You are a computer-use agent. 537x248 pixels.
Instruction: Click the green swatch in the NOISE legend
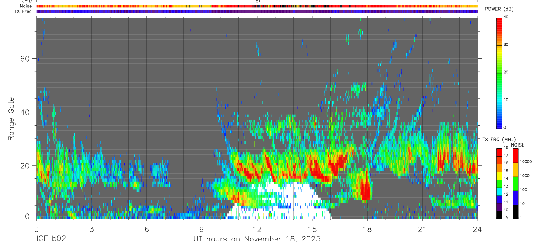click(516, 184)
